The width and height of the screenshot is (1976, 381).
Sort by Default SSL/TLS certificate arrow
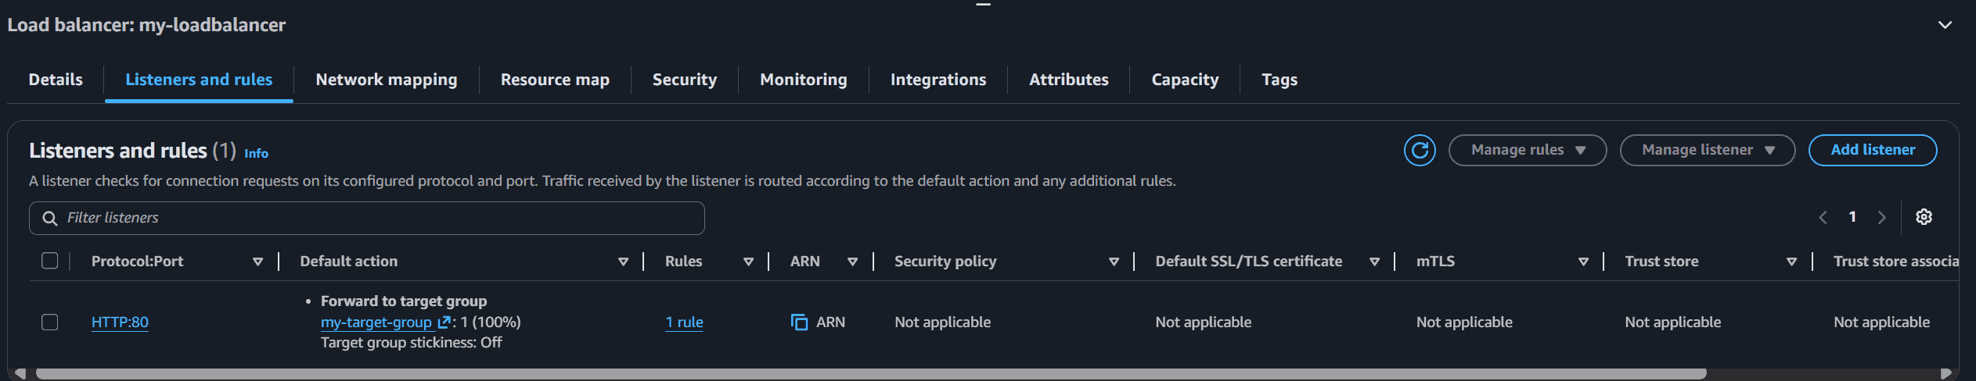click(x=1374, y=262)
